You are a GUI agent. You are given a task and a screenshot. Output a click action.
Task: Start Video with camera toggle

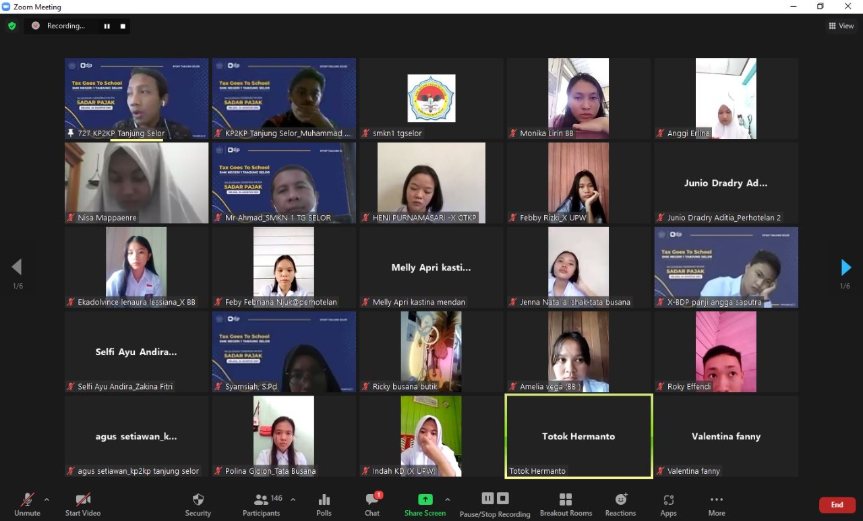coord(83,504)
